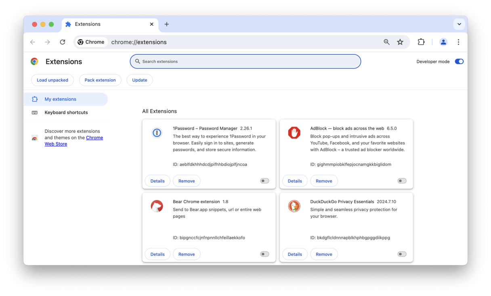The width and height of the screenshot is (491, 296).
Task: Open Details for DuckDuckGo Privacy Essentials
Action: [x=295, y=254]
